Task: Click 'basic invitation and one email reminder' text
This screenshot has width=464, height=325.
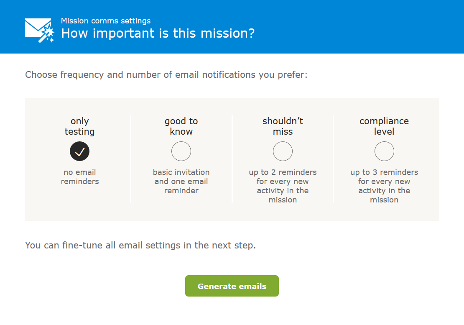Action: 181,181
